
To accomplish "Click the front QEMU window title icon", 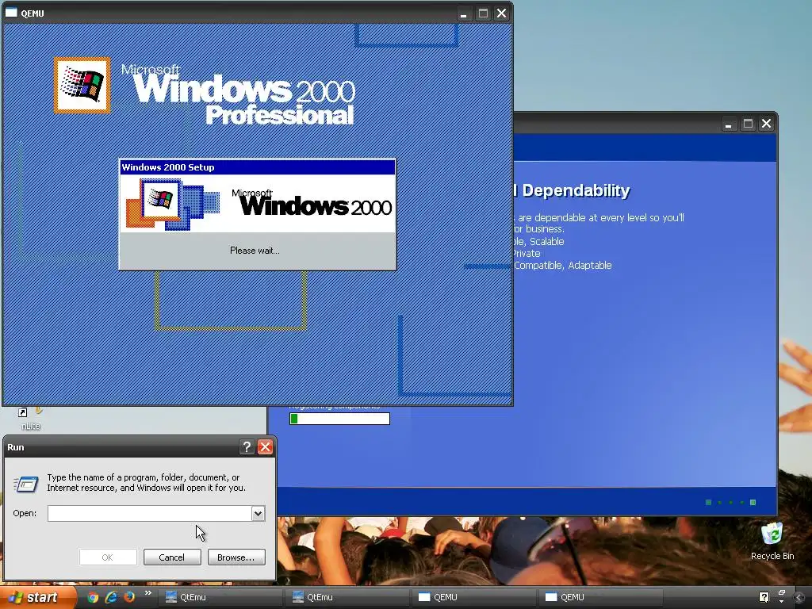I will [x=11, y=13].
